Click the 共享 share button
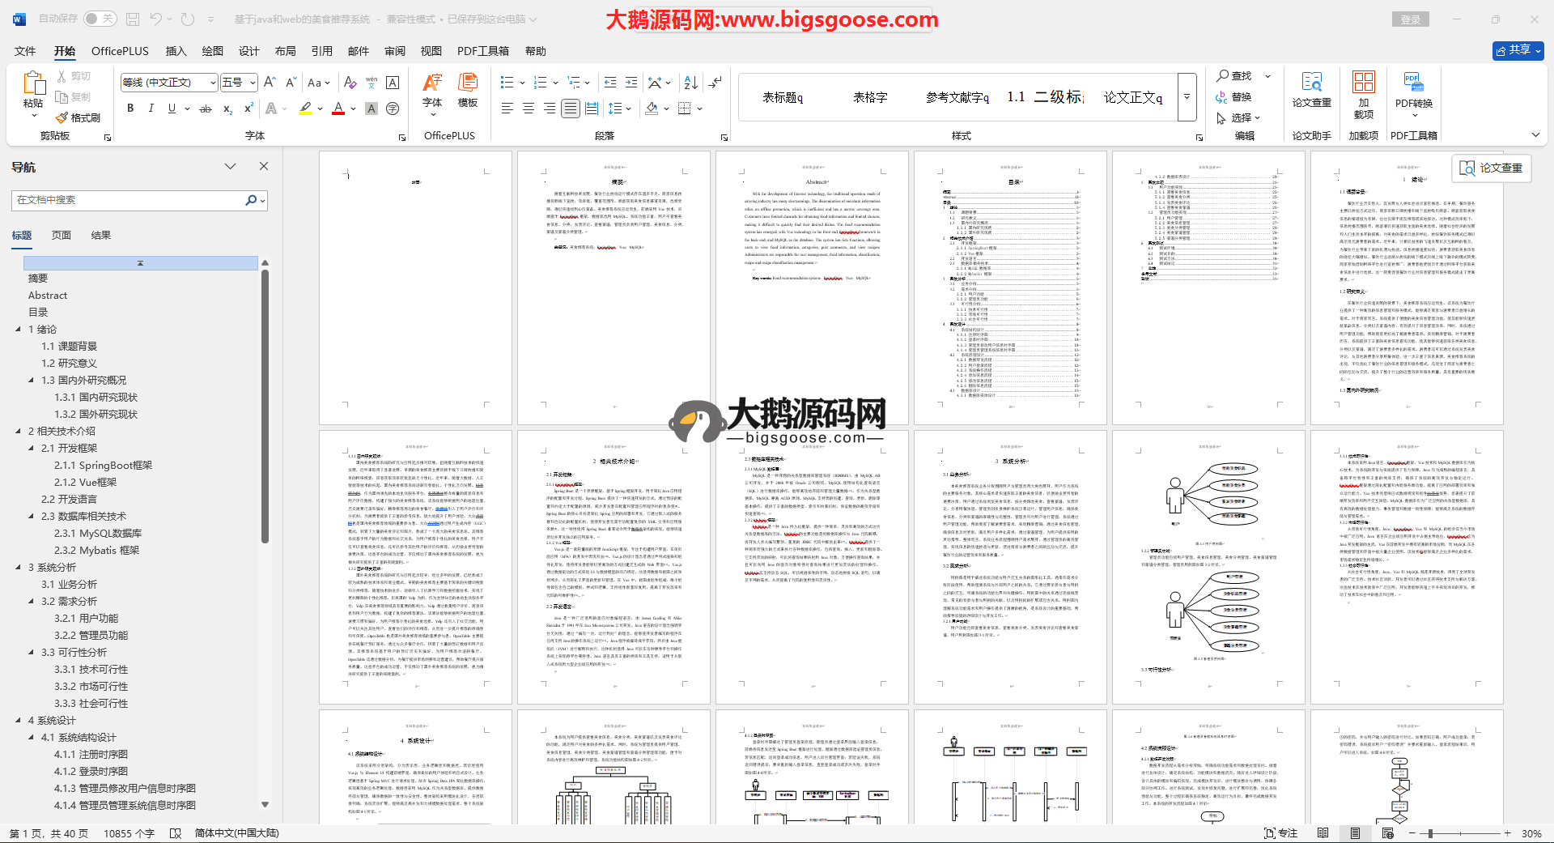1554x843 pixels. coord(1518,50)
